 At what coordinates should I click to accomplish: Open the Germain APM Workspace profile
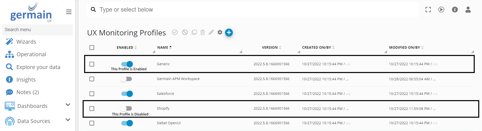click(178, 79)
